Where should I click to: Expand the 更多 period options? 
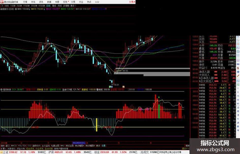coord(73,6)
